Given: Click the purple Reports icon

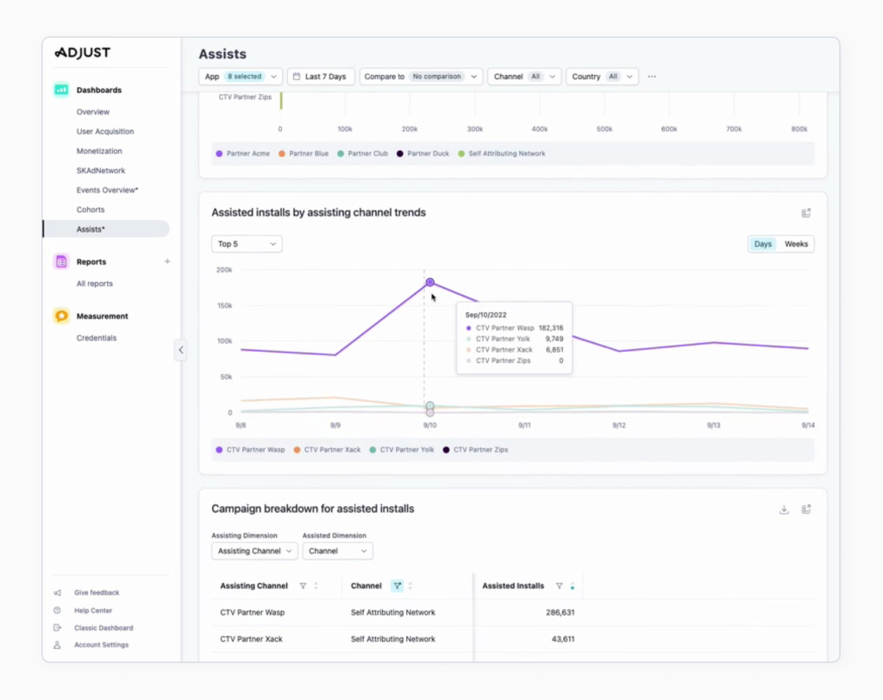Looking at the screenshot, I should (x=60, y=260).
